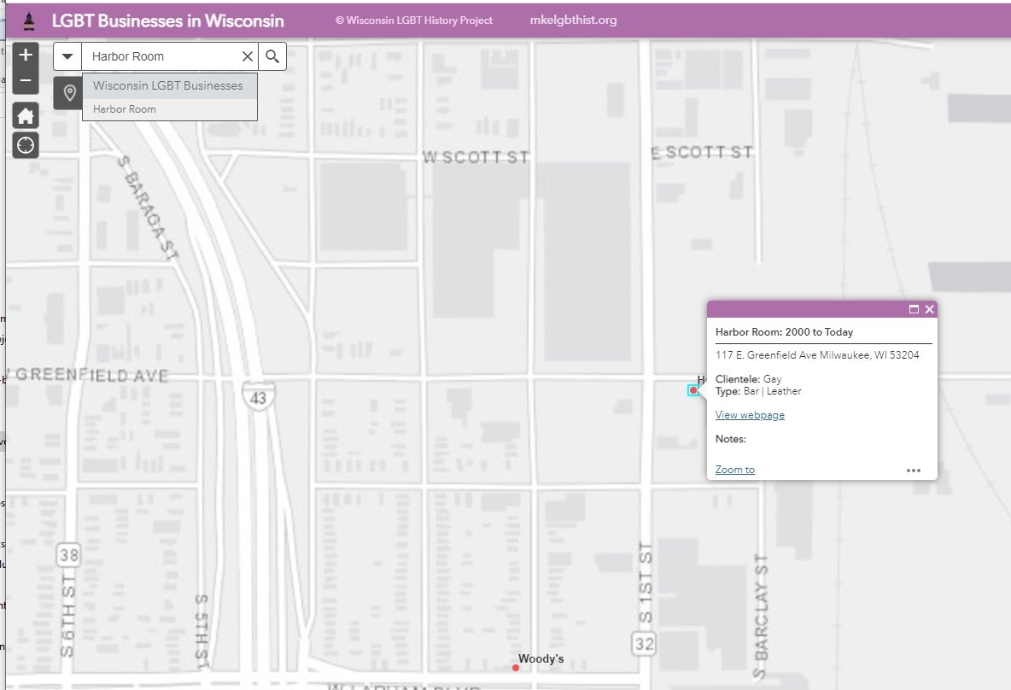
Task: Maximize the Harbor Room popup window
Action: [x=914, y=309]
